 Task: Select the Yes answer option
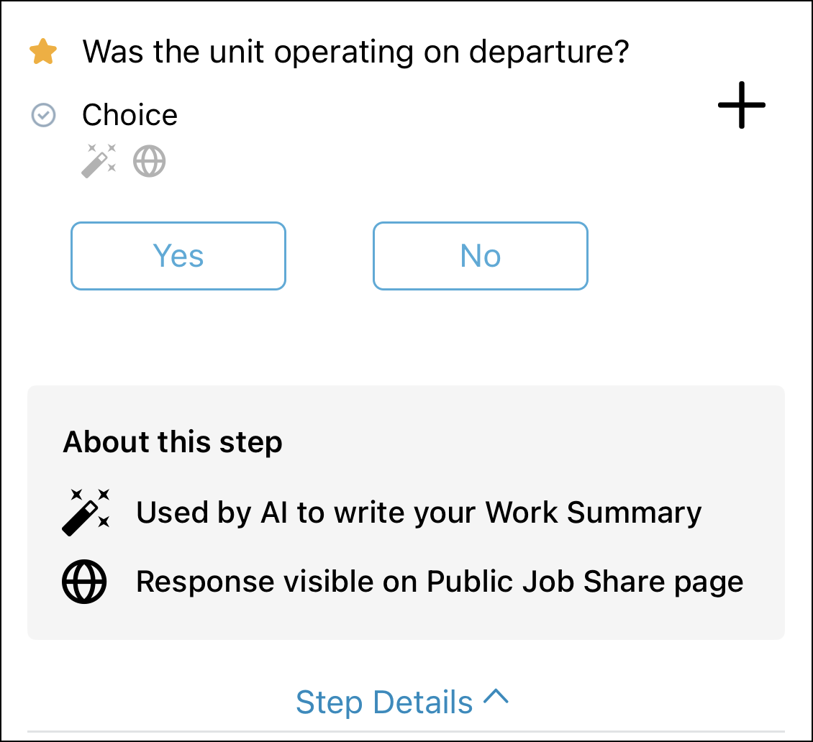click(x=178, y=256)
